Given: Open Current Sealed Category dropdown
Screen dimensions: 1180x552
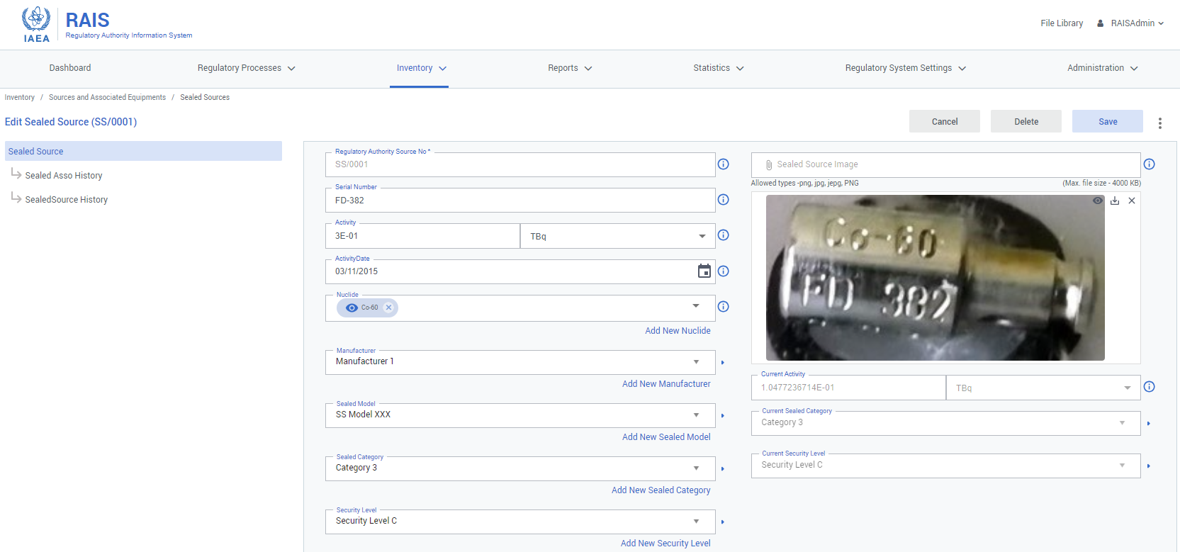Looking at the screenshot, I should (945, 423).
